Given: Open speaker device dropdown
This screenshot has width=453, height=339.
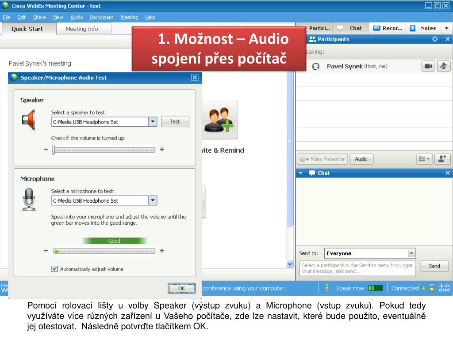Looking at the screenshot, I should coord(153,122).
